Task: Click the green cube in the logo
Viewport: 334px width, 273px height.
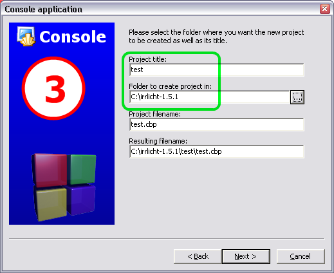Action: (82, 169)
